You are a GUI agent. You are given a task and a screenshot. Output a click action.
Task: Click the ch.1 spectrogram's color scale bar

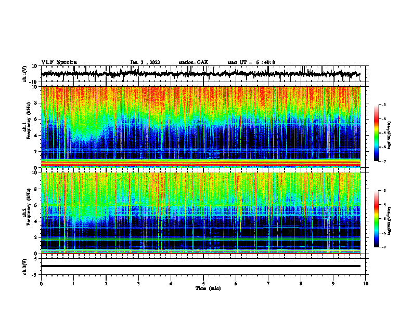tap(377, 133)
